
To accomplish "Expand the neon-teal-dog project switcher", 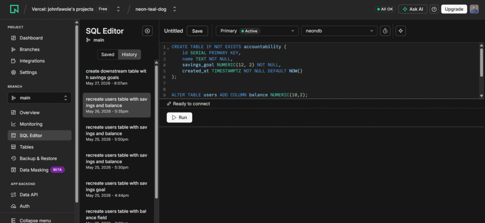I will pos(156,9).
